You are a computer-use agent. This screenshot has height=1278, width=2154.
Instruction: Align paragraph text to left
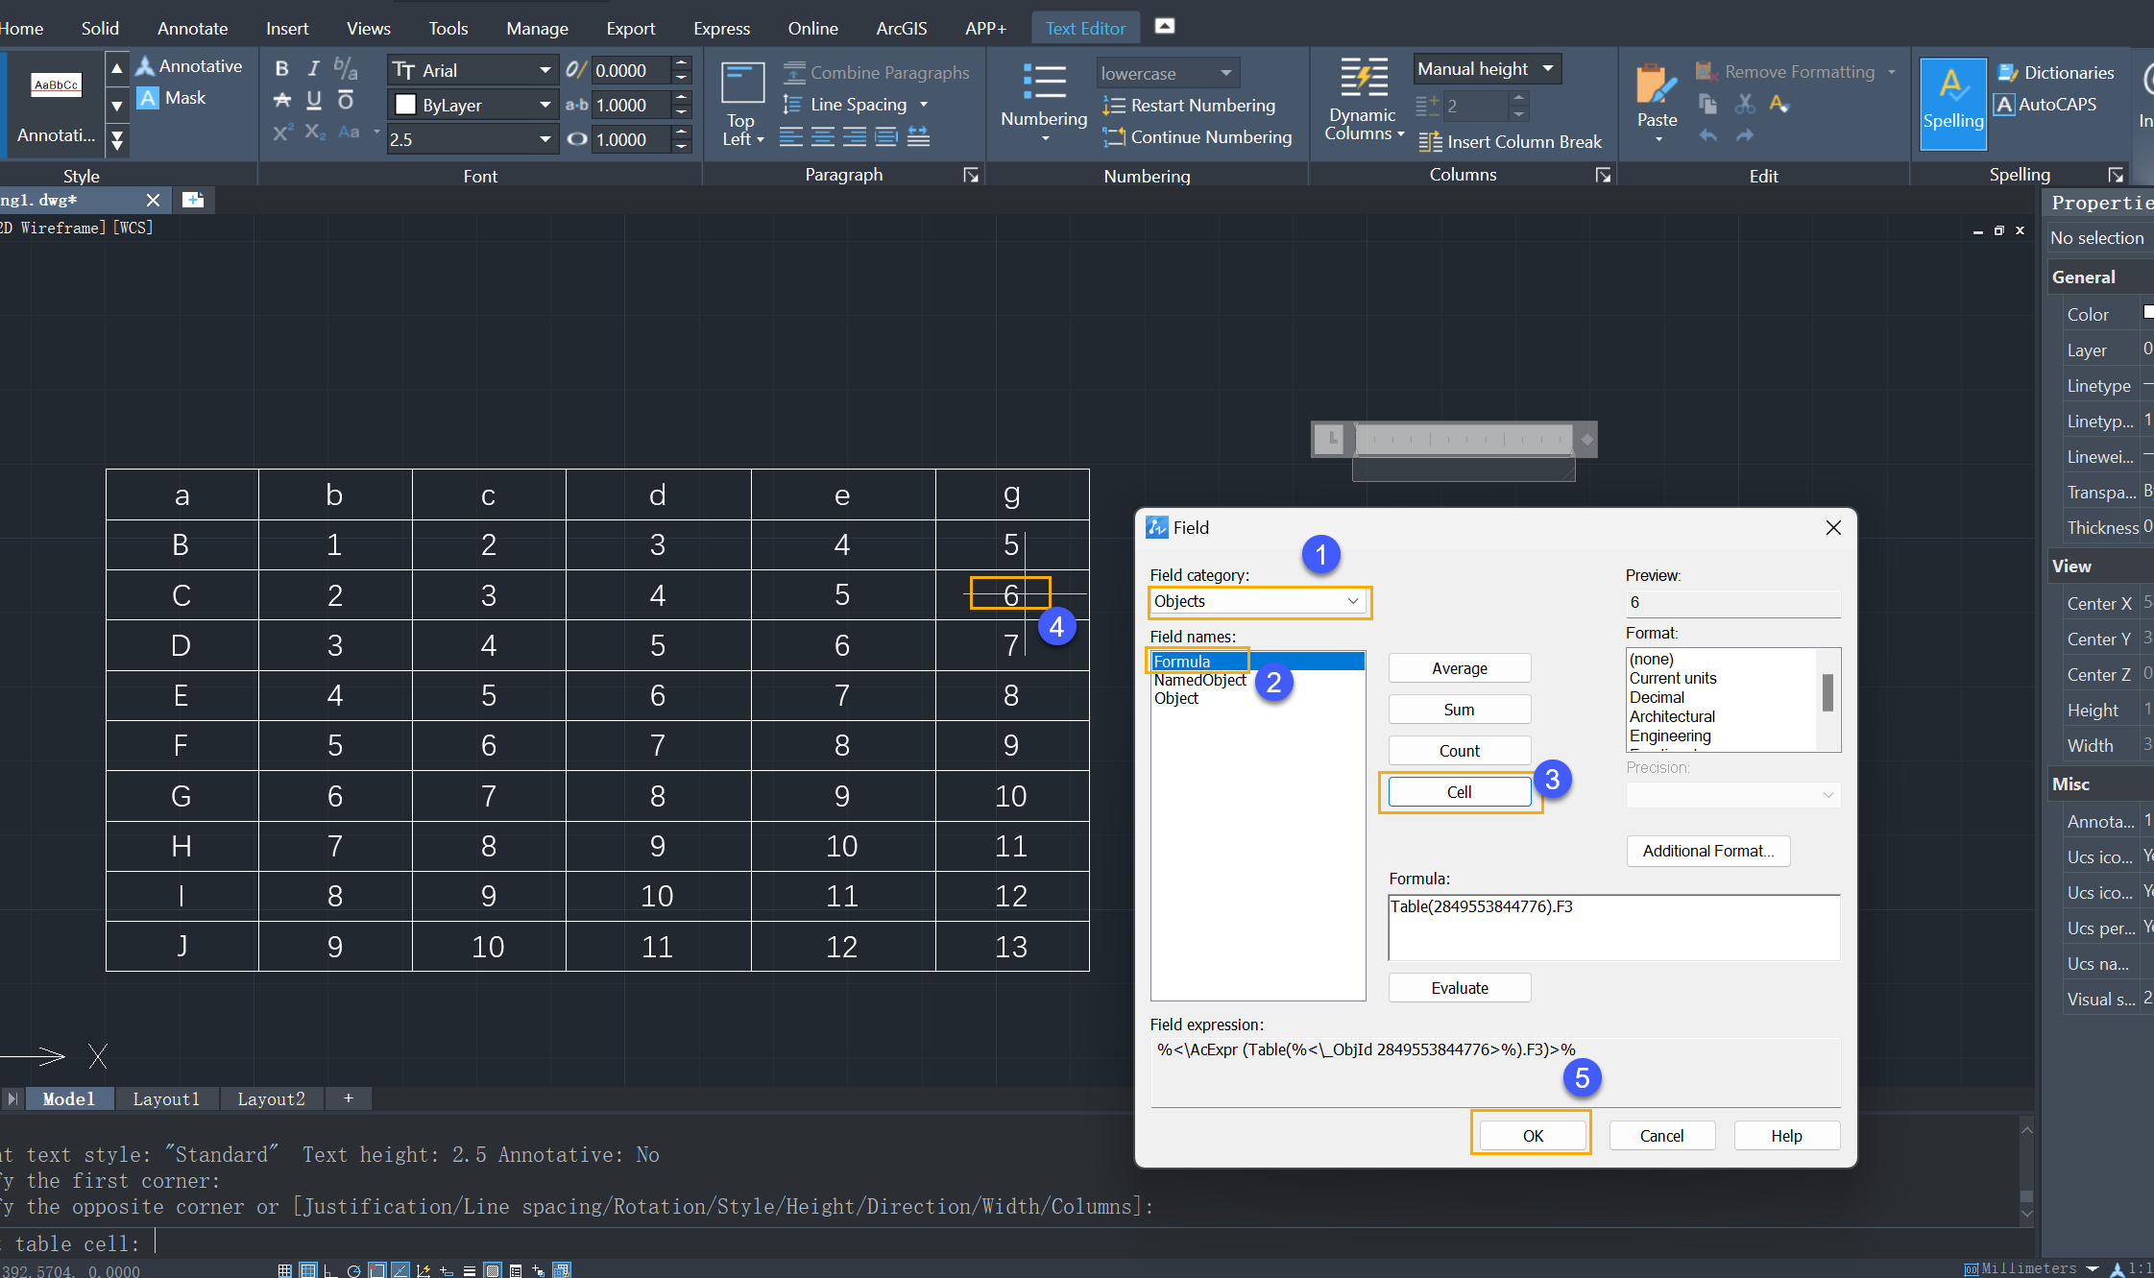(x=791, y=137)
